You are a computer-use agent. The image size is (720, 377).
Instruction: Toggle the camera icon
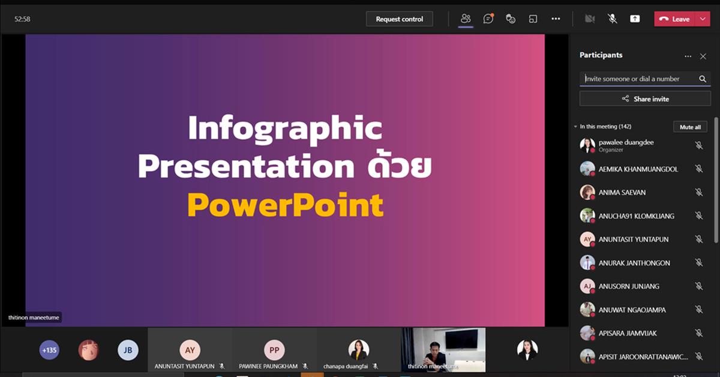(590, 19)
